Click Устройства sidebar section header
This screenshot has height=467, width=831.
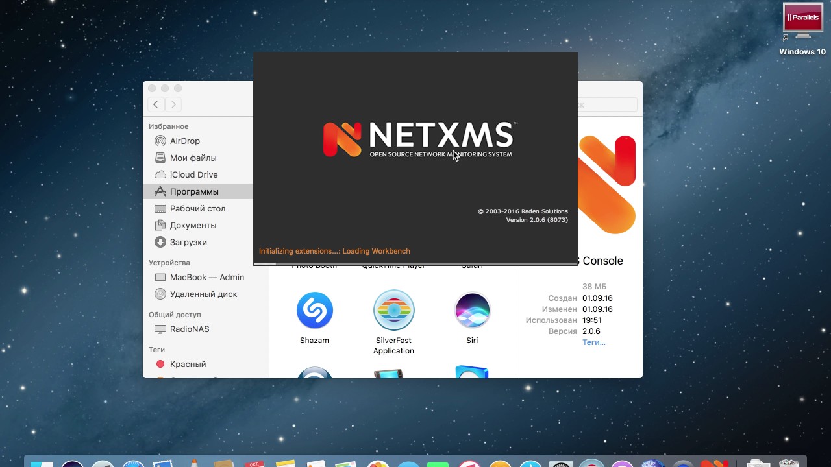[x=169, y=263]
